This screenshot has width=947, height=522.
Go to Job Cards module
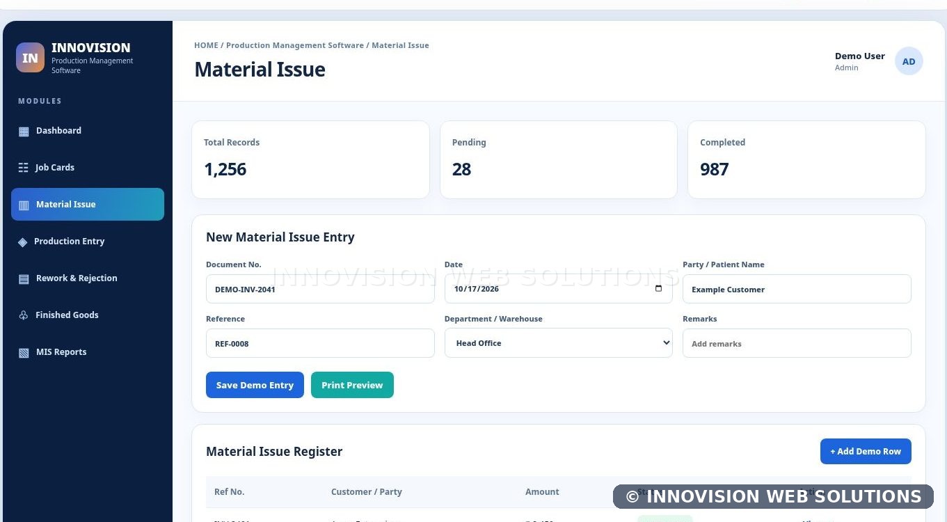click(88, 168)
